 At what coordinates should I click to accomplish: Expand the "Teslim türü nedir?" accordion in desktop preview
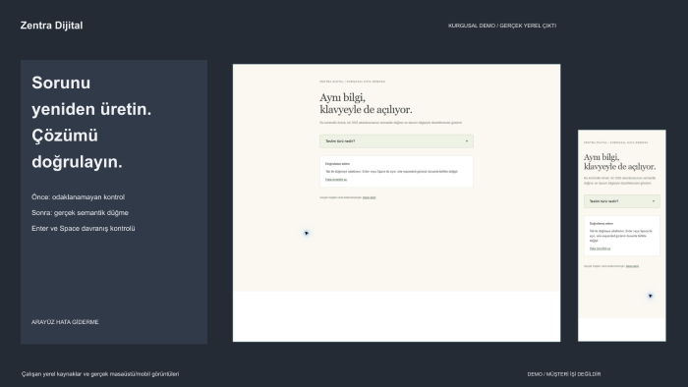(x=396, y=141)
